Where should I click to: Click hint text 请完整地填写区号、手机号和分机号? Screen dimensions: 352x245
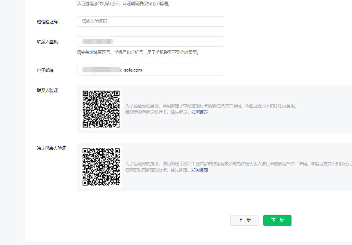coord(110,52)
